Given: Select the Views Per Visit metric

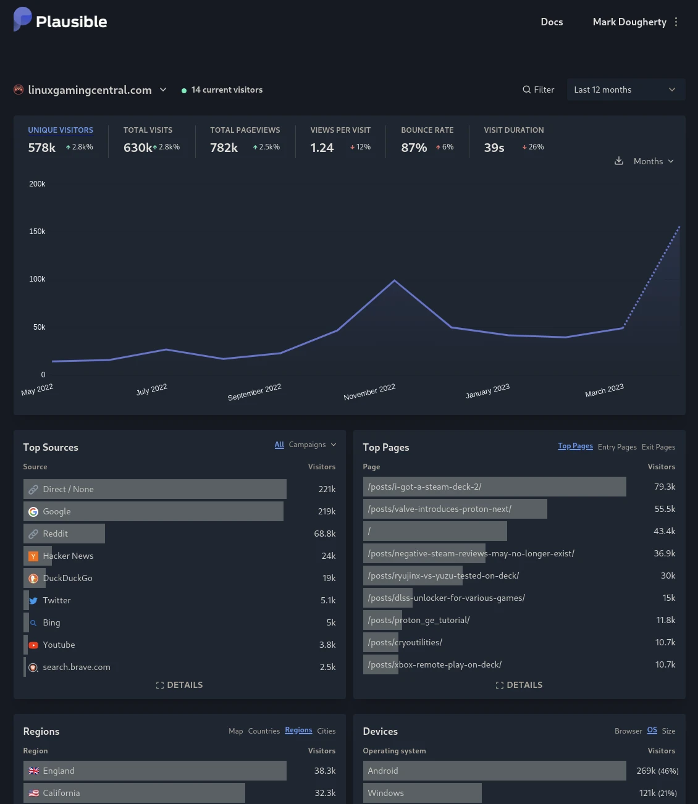Looking at the screenshot, I should pyautogui.click(x=340, y=140).
